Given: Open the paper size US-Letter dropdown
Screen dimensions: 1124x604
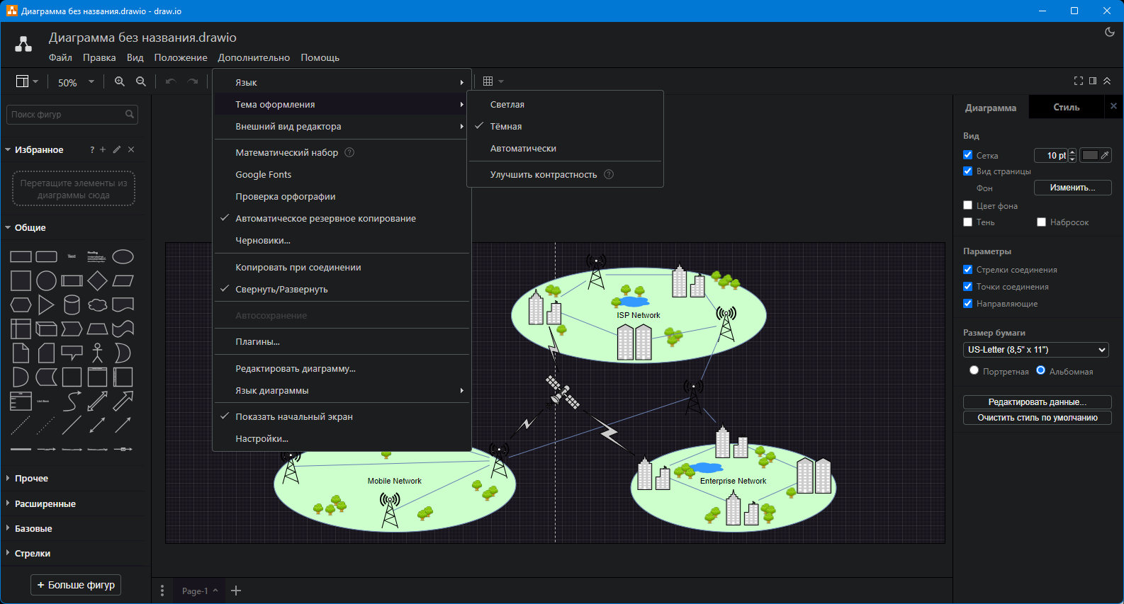Looking at the screenshot, I should point(1035,349).
